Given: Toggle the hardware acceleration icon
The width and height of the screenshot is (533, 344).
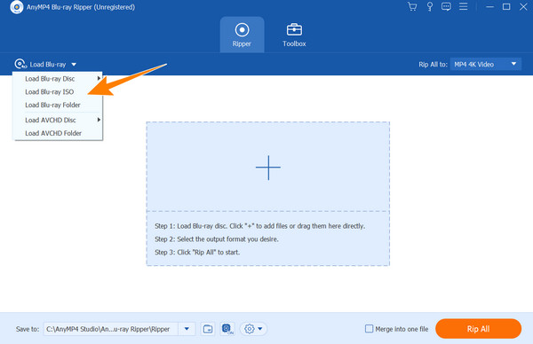Looking at the screenshot, I should click(x=227, y=329).
